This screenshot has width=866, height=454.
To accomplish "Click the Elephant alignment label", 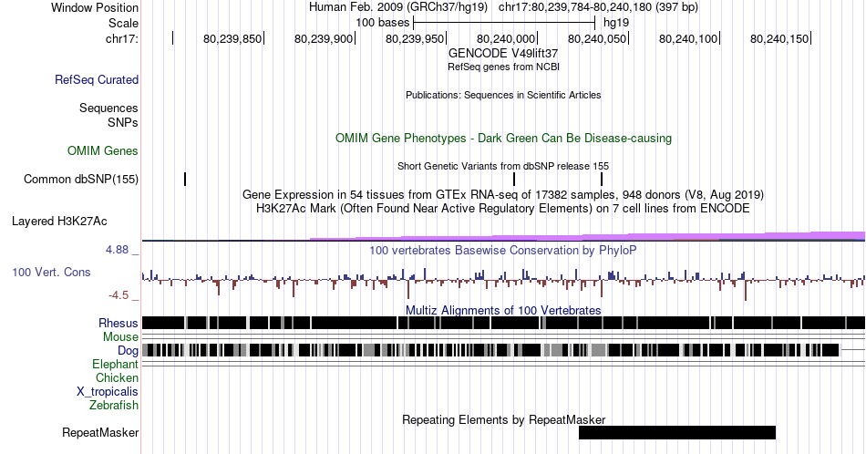I will 116,364.
